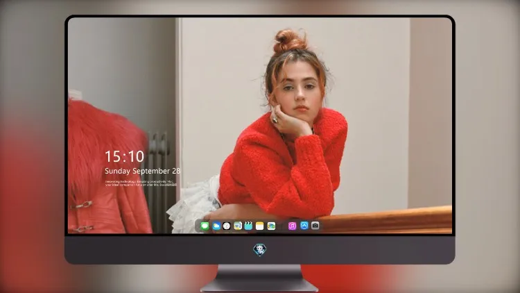Click the mascot logo on monitor chin
Image resolution: width=520 pixels, height=293 pixels.
pos(260,249)
